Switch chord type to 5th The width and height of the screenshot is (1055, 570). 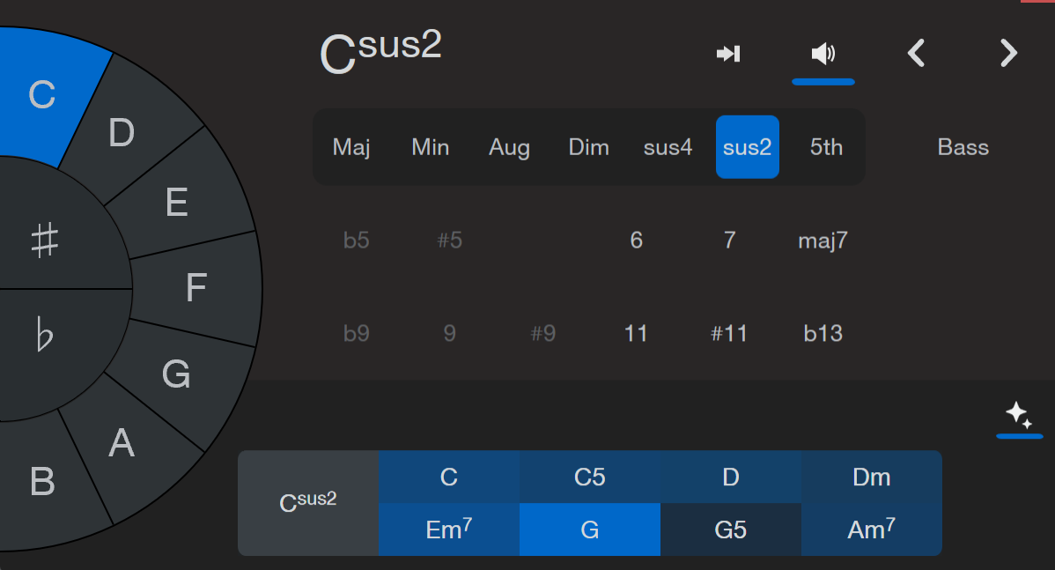coord(826,147)
